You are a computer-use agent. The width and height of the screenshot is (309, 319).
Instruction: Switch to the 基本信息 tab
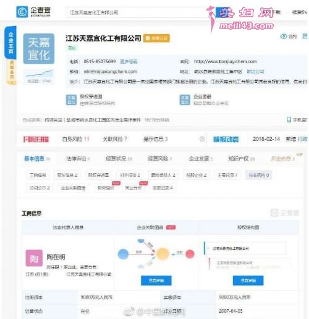click(x=37, y=158)
